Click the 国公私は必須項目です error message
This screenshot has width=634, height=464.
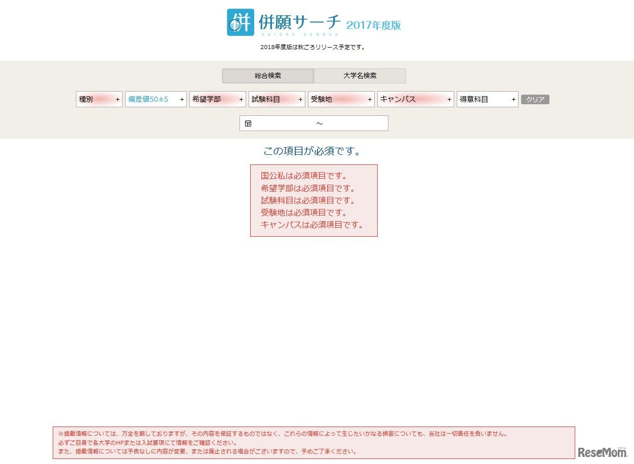point(304,176)
